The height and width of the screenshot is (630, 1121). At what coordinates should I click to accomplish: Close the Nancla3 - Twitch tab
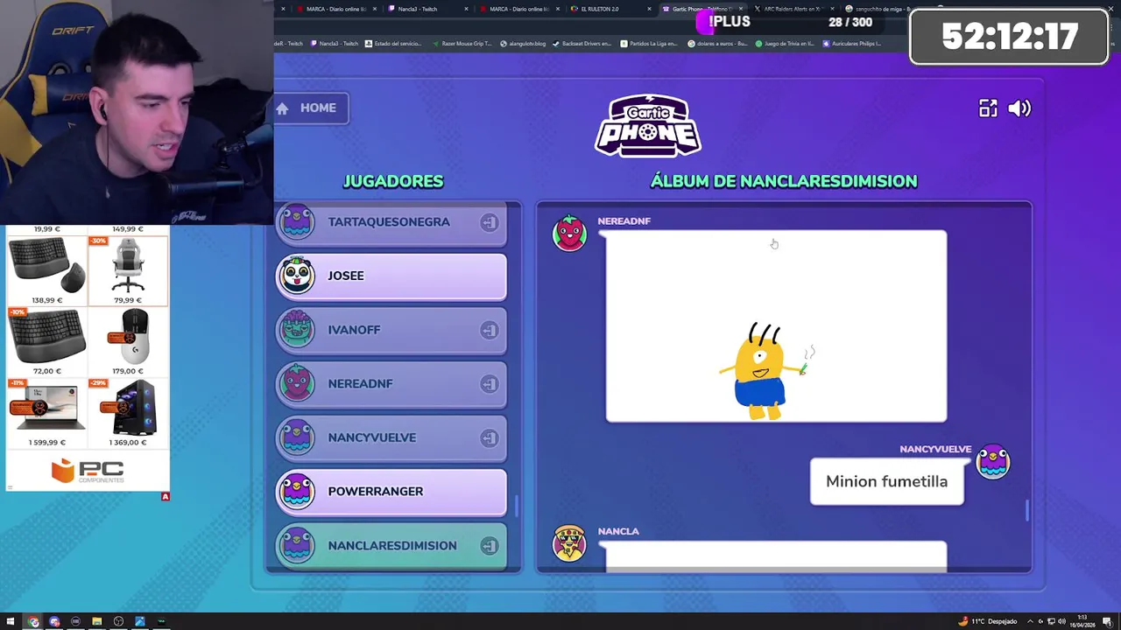coord(466,9)
